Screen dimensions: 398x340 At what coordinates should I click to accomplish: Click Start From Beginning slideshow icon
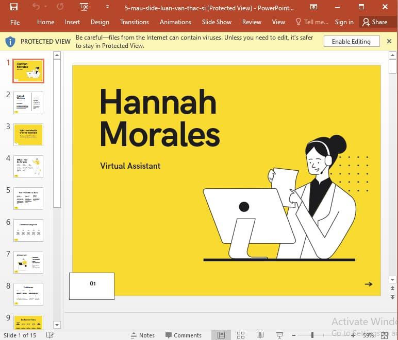click(85, 7)
